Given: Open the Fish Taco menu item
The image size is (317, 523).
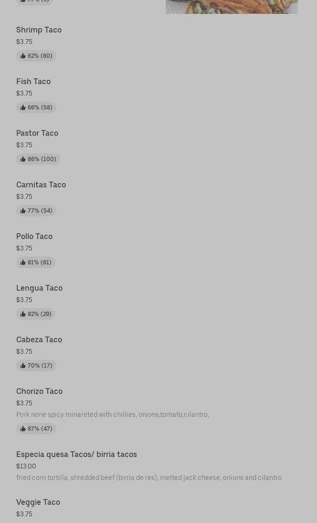Looking at the screenshot, I should pyautogui.click(x=33, y=81).
